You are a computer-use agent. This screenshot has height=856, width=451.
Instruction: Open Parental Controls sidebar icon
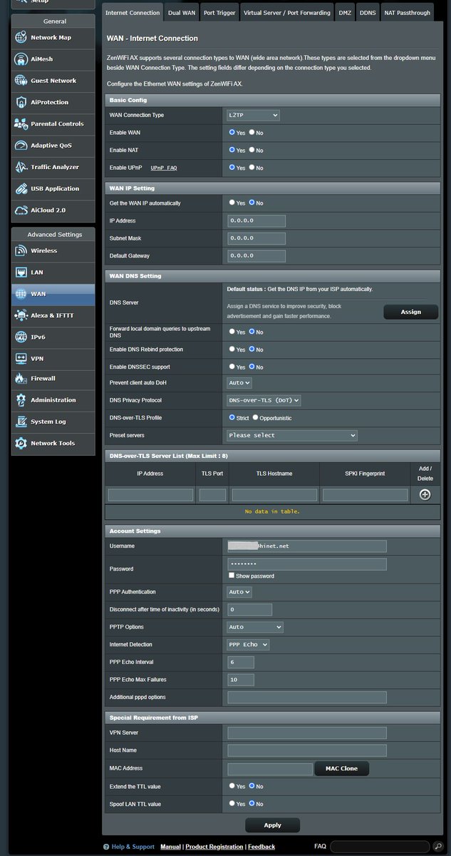(x=21, y=124)
